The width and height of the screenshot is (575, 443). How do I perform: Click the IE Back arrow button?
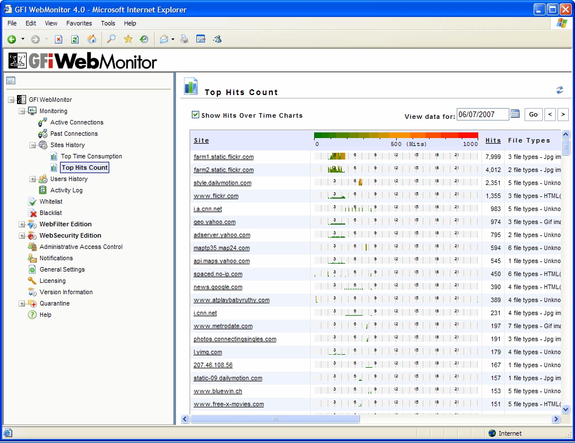[x=12, y=39]
